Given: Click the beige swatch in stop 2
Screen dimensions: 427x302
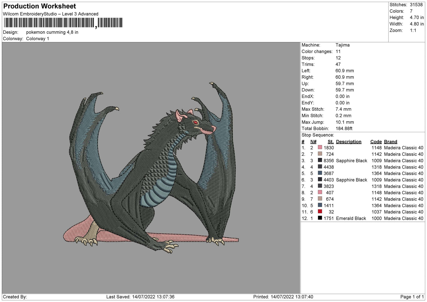Looking at the screenshot, I should point(320,154).
